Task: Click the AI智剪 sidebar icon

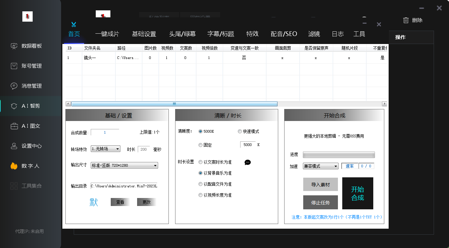Action: [x=14, y=106]
